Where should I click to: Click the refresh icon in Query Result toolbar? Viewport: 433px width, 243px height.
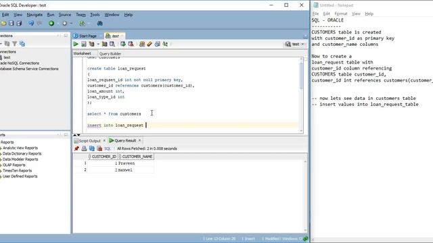click(92, 148)
